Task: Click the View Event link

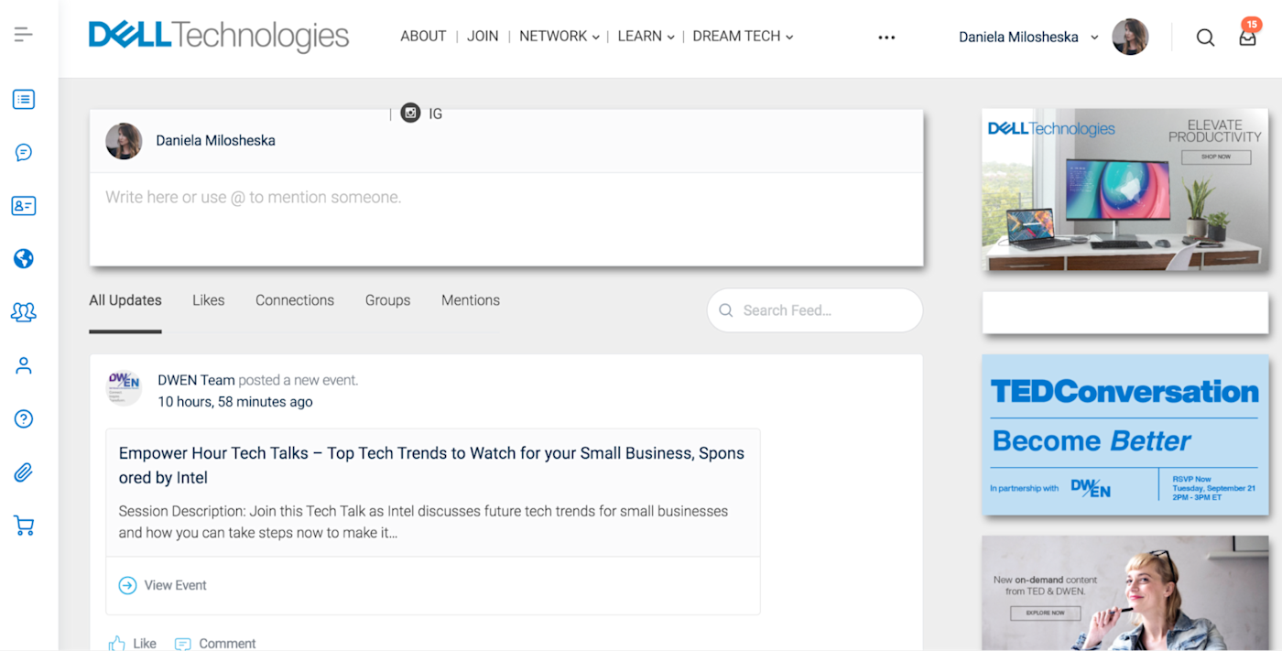Action: pos(176,585)
